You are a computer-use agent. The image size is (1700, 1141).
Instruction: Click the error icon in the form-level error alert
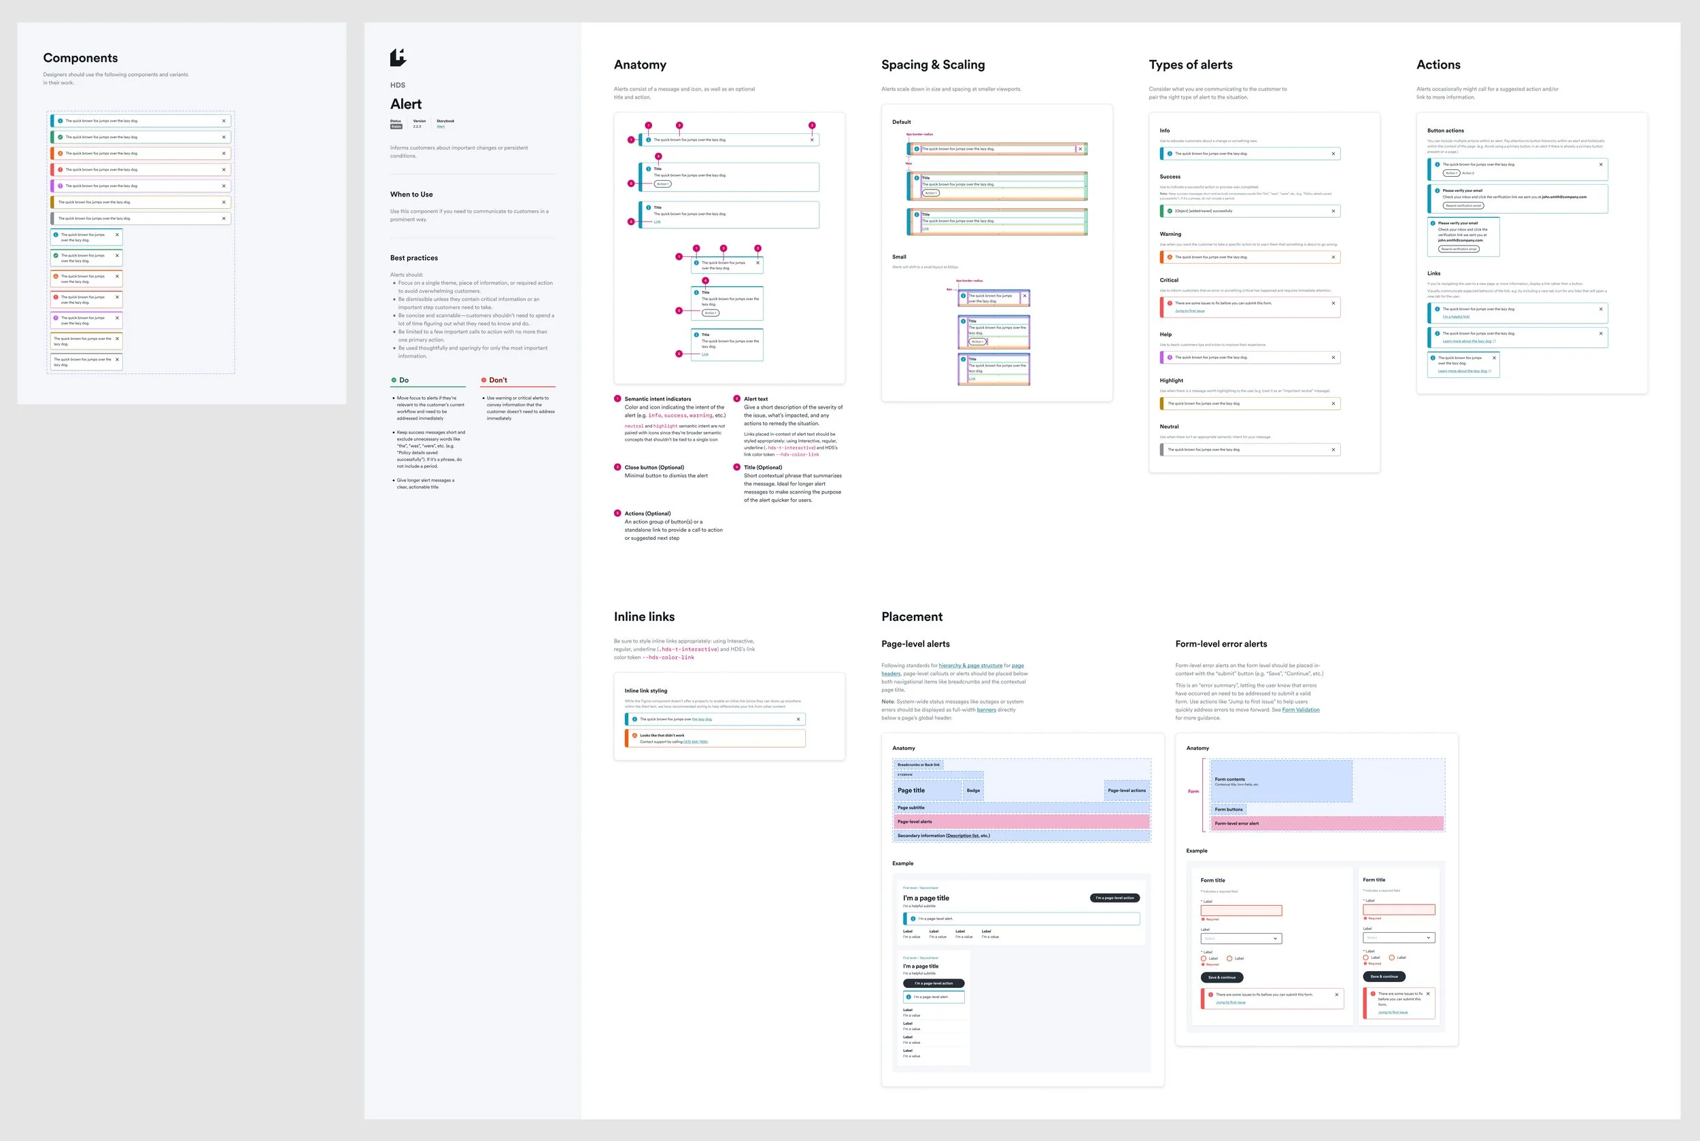1212,995
